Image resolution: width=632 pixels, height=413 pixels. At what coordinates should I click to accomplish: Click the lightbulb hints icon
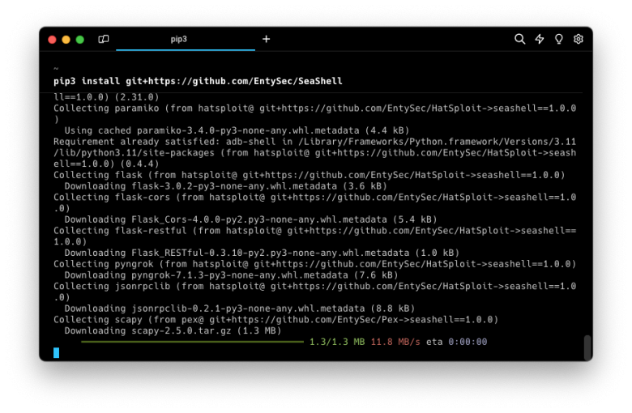point(558,39)
